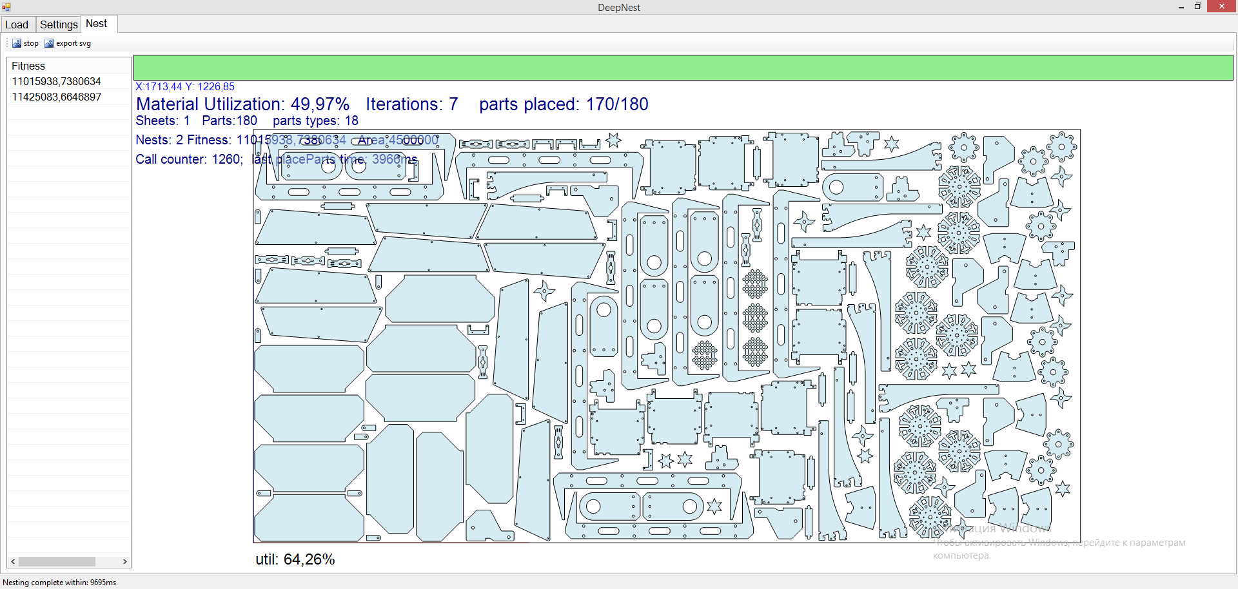Image resolution: width=1238 pixels, height=589 pixels.
Task: Click the 'util: 64,26%' label below the sheet
Action: [295, 559]
